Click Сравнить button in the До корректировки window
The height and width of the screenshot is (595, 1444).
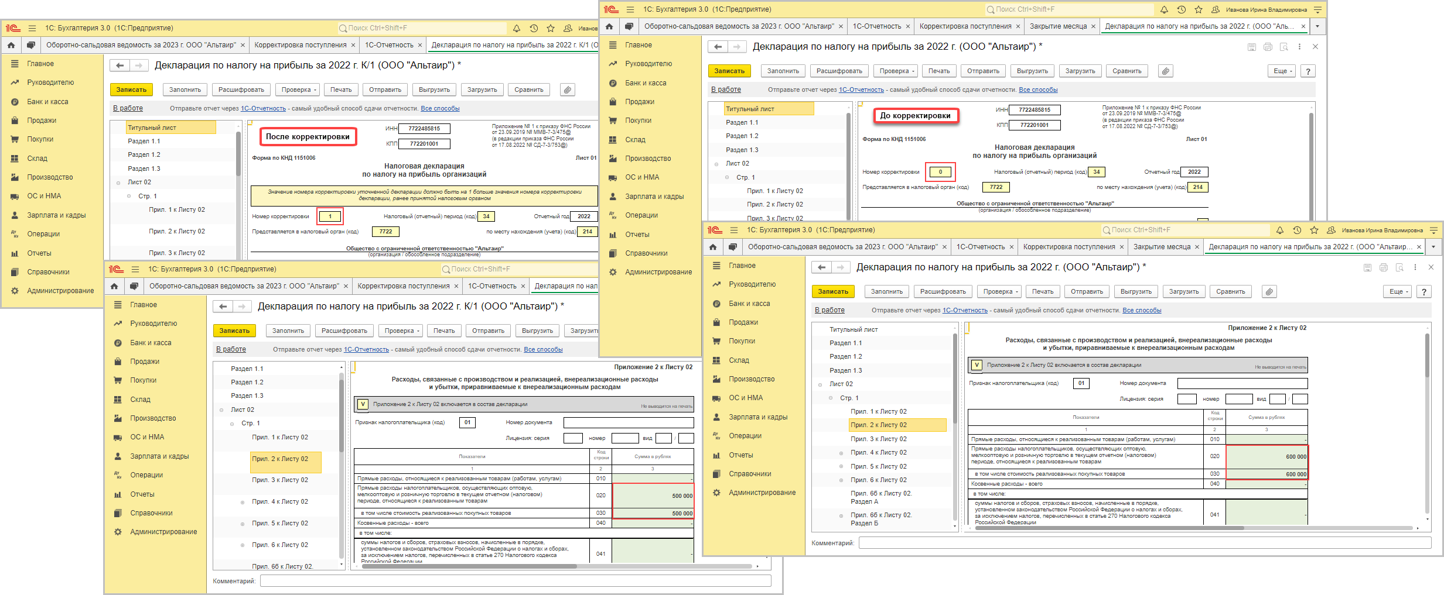[x=1127, y=71]
